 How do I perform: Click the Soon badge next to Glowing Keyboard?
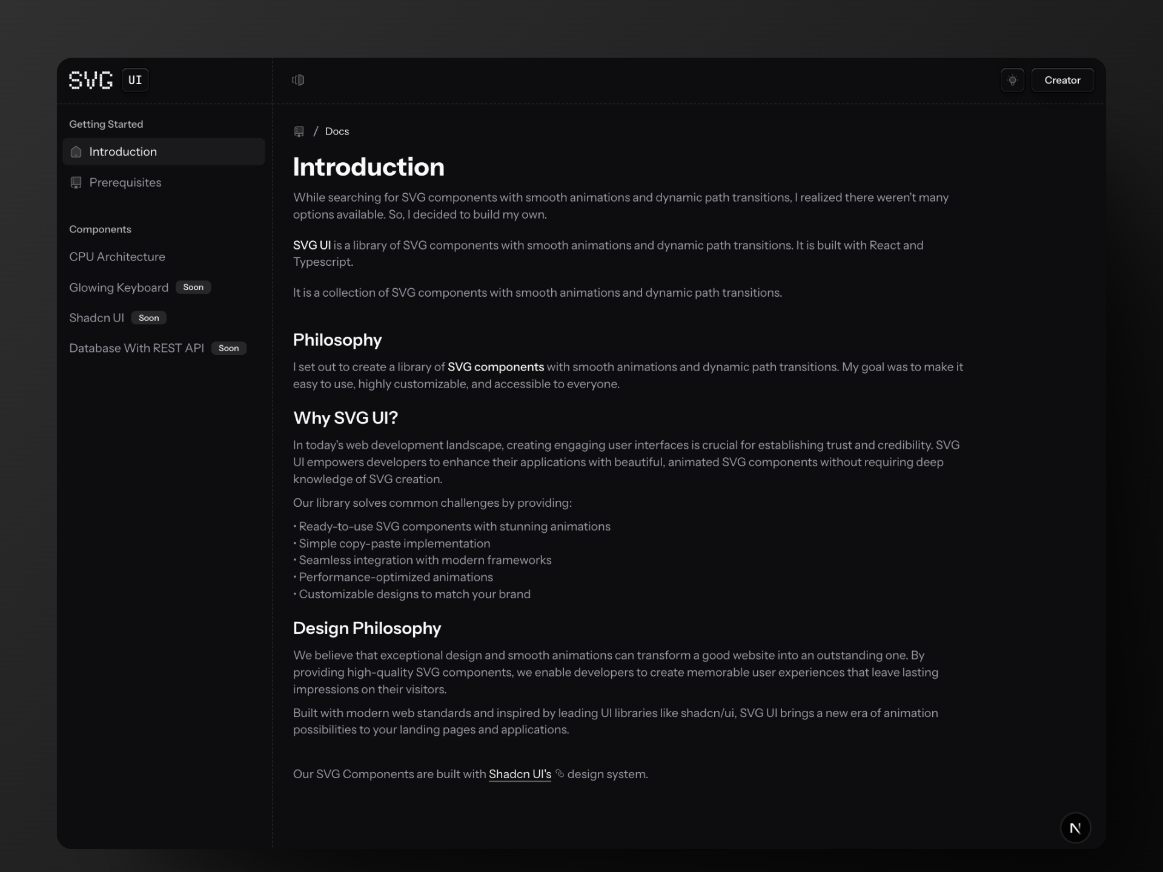[x=193, y=287]
